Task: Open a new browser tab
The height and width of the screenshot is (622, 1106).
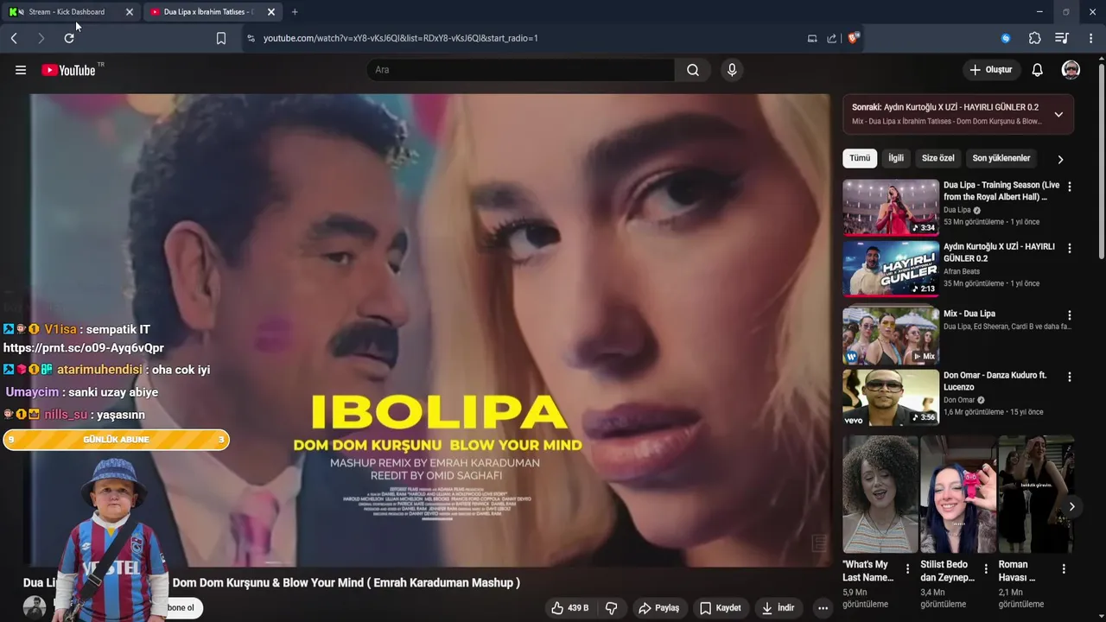Action: (295, 12)
